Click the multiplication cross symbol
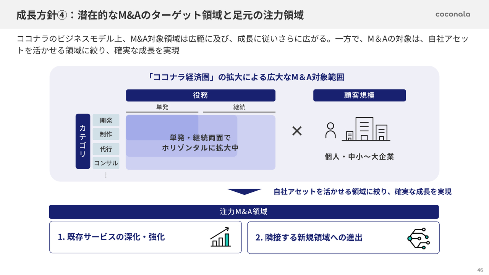Image resolution: width=489 pixels, height=275 pixels. coord(297,131)
